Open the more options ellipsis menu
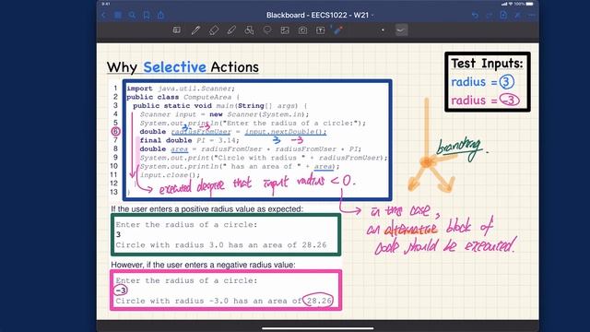This screenshot has width=590, height=332. [532, 16]
